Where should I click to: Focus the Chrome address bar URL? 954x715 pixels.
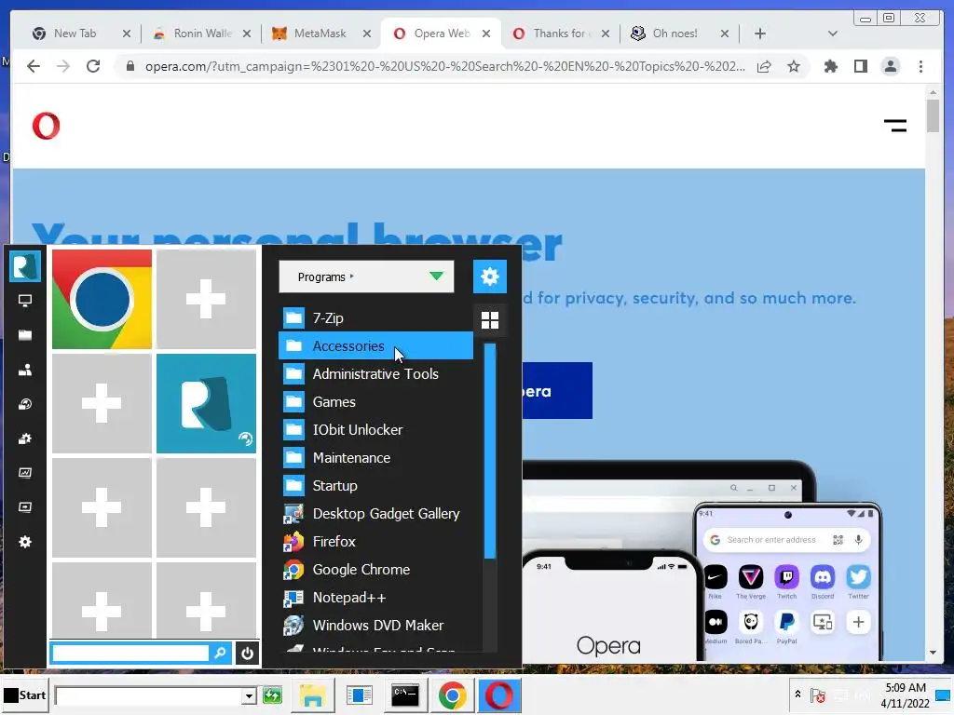click(x=444, y=66)
